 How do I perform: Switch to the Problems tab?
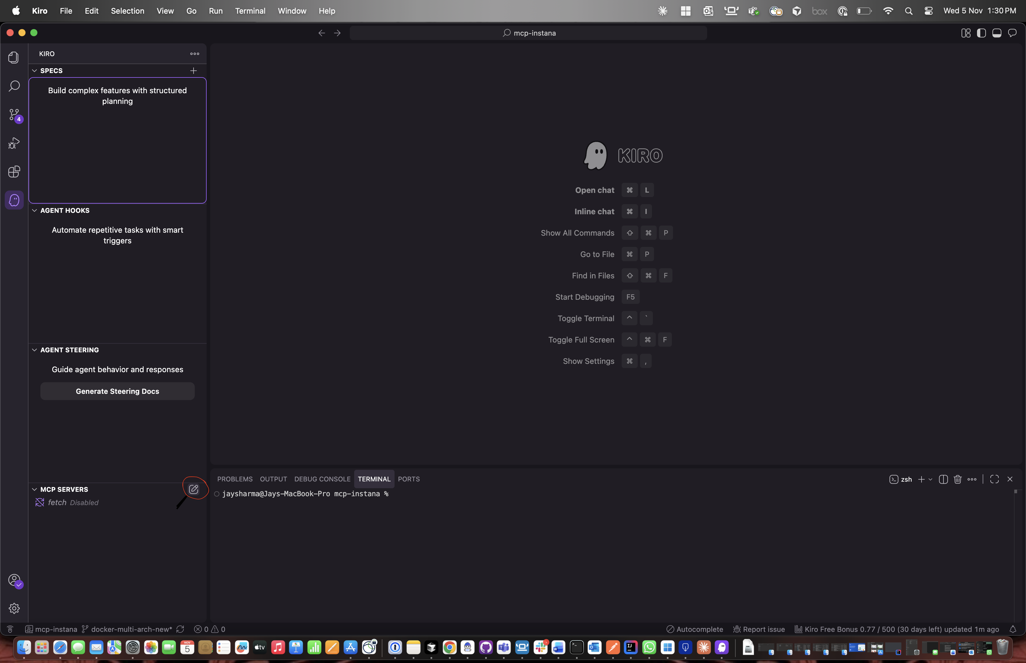coord(235,479)
